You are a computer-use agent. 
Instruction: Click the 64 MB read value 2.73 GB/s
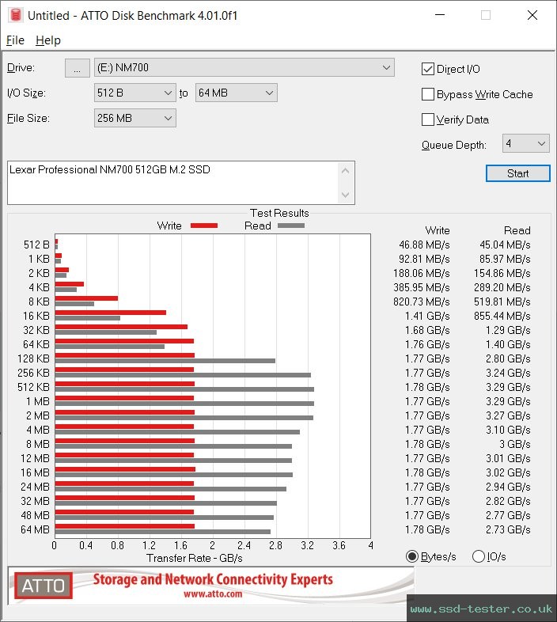tap(508, 529)
